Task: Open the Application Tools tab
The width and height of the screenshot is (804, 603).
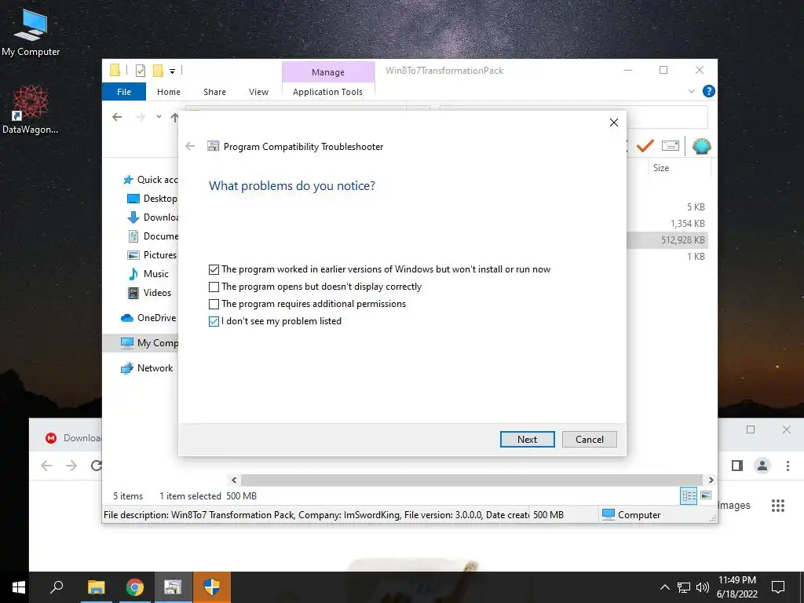Action: click(x=327, y=92)
